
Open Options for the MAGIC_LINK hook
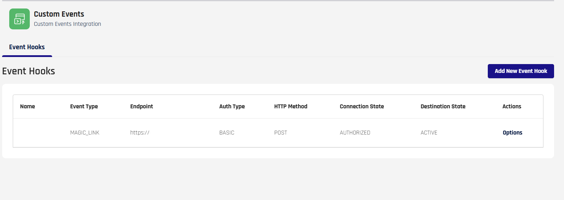[512, 133]
